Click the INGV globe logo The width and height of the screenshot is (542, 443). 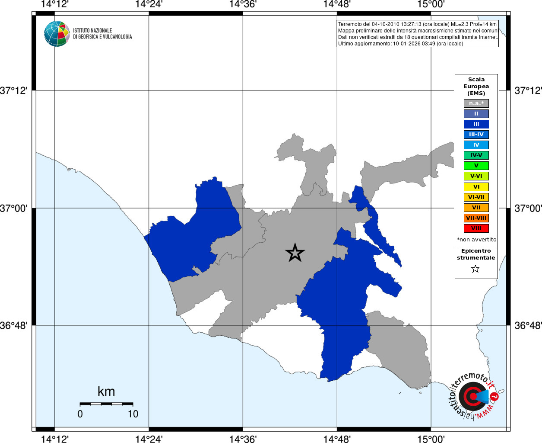(57, 34)
